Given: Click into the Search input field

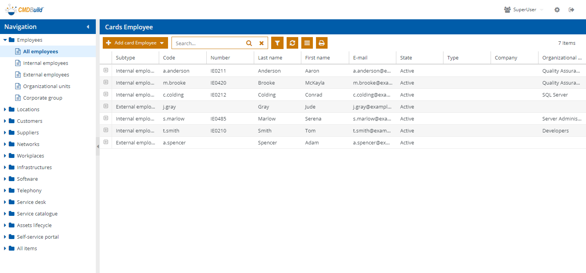Looking at the screenshot, I should 209,43.
